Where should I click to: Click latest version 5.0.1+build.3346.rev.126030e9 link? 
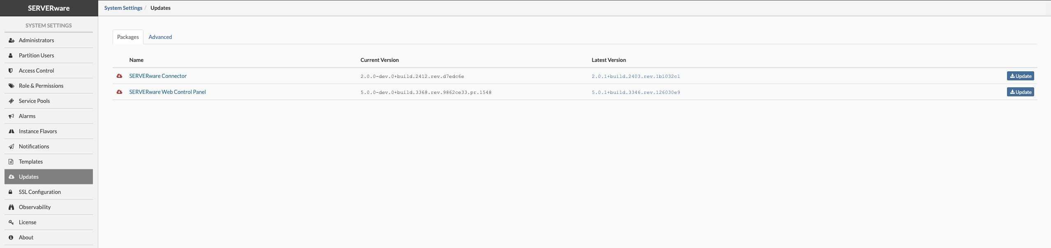[x=636, y=92]
